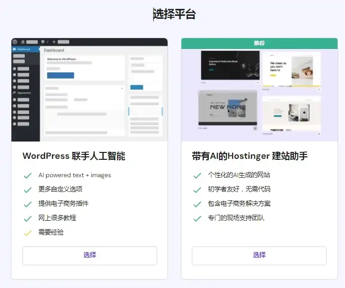Click the text AI powered text + images
The width and height of the screenshot is (345, 288).
[75, 175]
